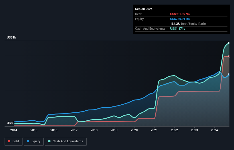
Task: Click the 134.3% Debt/Equity Ratio text
Action: pyautogui.click(x=188, y=24)
